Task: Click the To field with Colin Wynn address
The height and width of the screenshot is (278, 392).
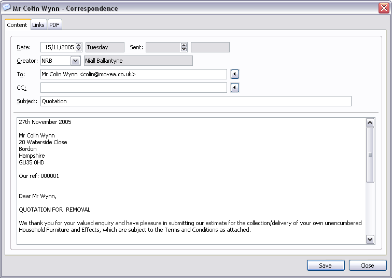Action: click(x=133, y=74)
